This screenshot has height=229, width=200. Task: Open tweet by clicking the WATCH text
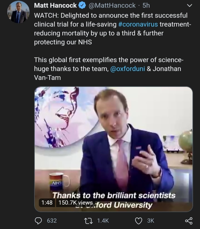[x=46, y=15]
